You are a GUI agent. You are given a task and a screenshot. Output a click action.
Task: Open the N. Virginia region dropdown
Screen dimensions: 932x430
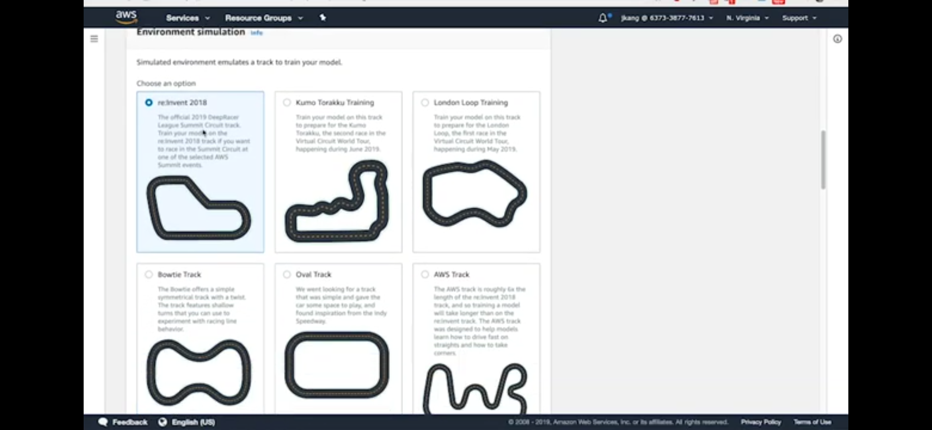point(747,18)
